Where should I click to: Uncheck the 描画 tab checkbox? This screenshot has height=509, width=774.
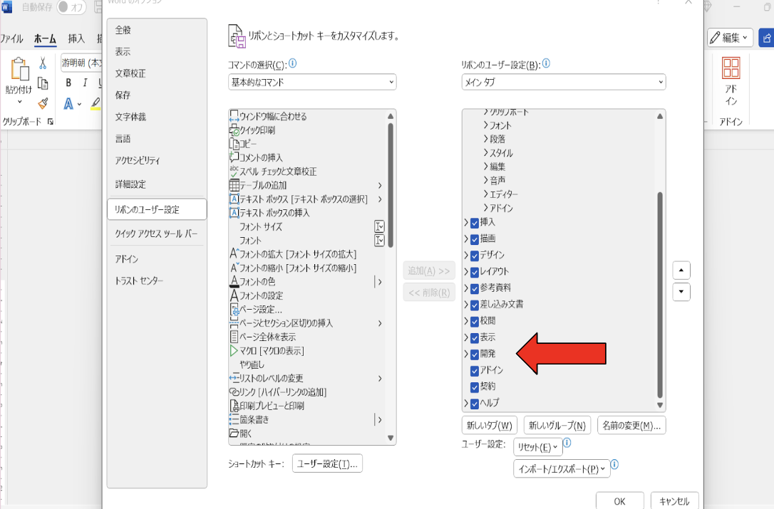point(475,239)
